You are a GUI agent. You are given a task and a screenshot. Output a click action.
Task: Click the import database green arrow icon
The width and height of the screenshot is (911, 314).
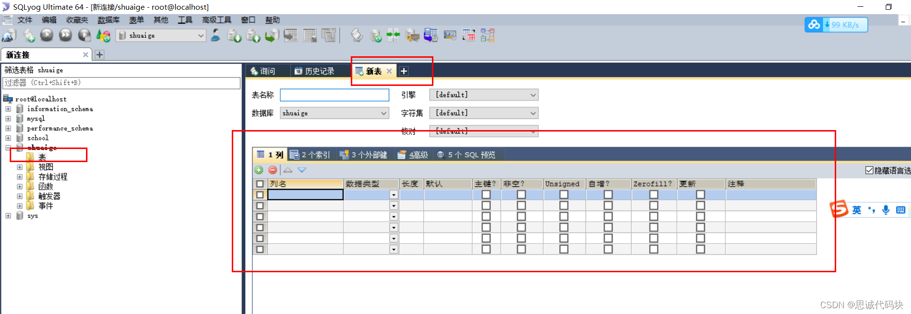click(234, 35)
